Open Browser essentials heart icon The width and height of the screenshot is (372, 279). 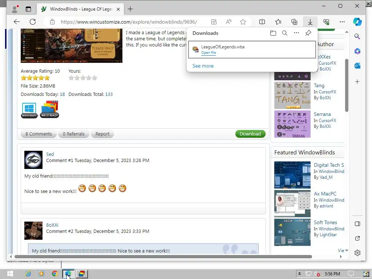tap(326, 22)
